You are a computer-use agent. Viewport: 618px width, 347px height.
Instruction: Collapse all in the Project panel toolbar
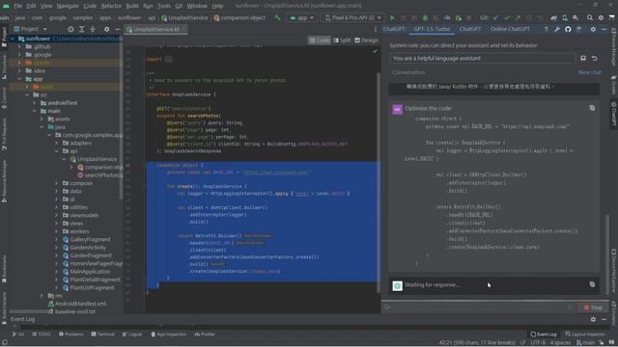tap(93, 29)
